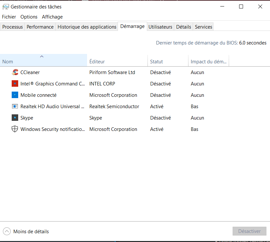Sort startup entries by Statut column
Viewport: 270px width, 242px height.
[168, 61]
